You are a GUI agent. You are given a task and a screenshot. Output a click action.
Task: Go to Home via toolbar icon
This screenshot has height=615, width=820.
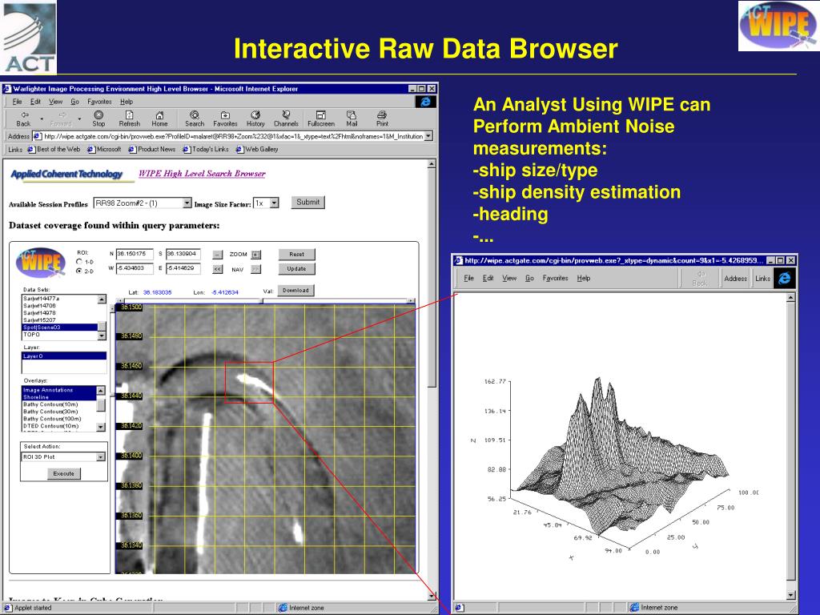(x=159, y=119)
